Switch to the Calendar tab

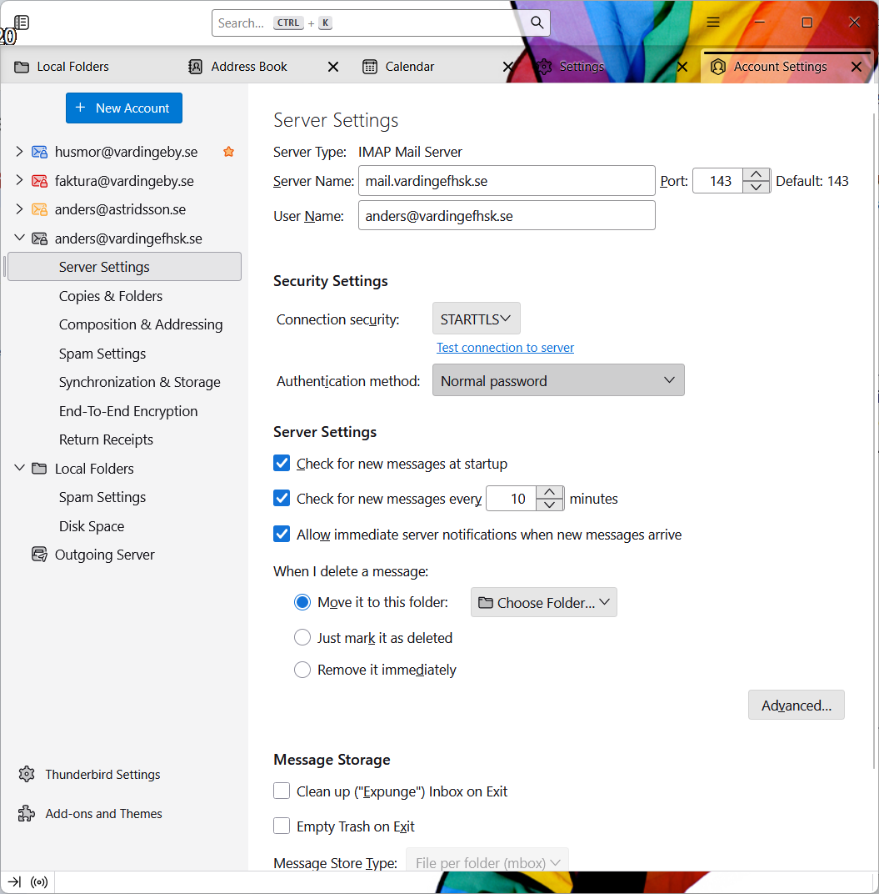click(410, 67)
